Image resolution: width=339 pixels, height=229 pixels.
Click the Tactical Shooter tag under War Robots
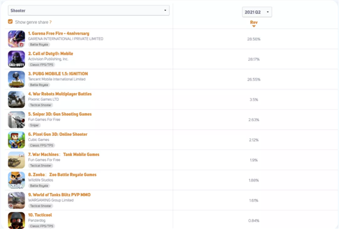coord(41,105)
